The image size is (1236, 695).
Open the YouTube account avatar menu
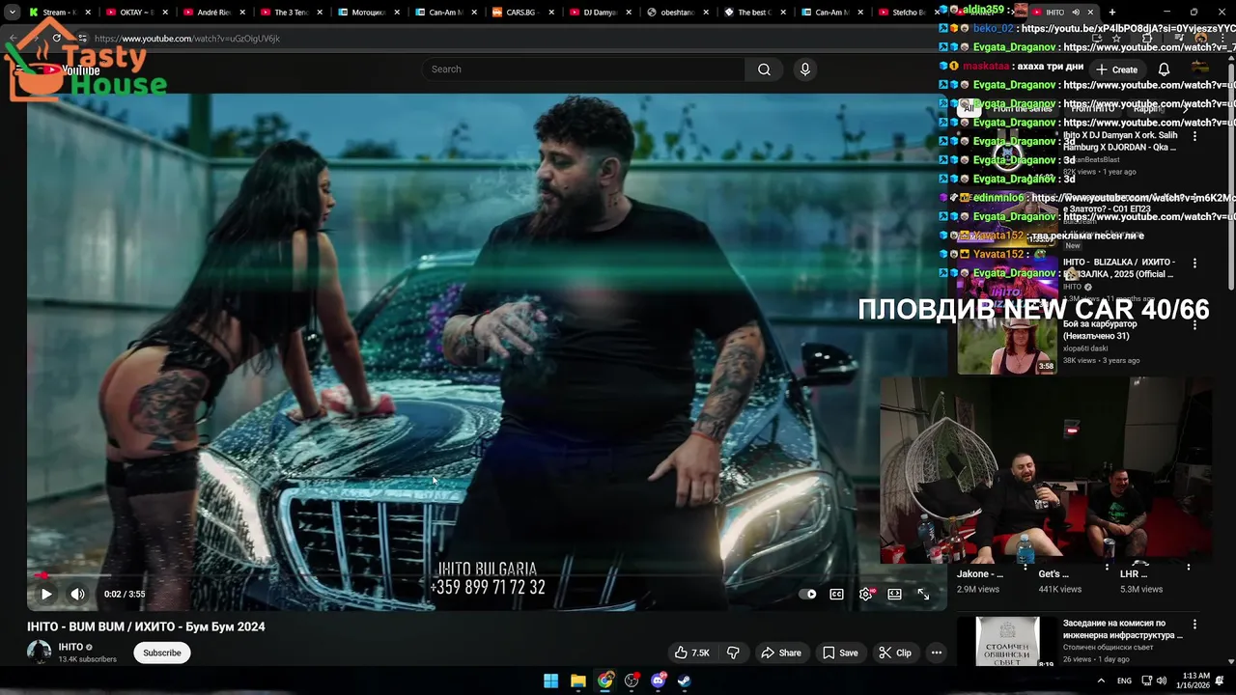pyautogui.click(x=1200, y=69)
